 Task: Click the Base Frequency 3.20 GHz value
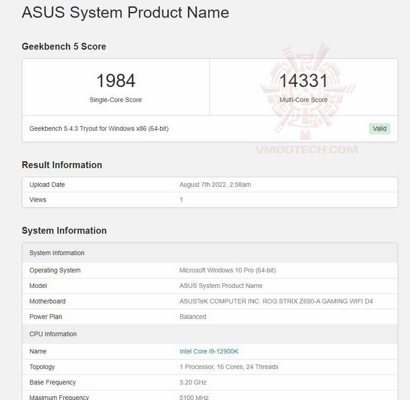point(192,382)
